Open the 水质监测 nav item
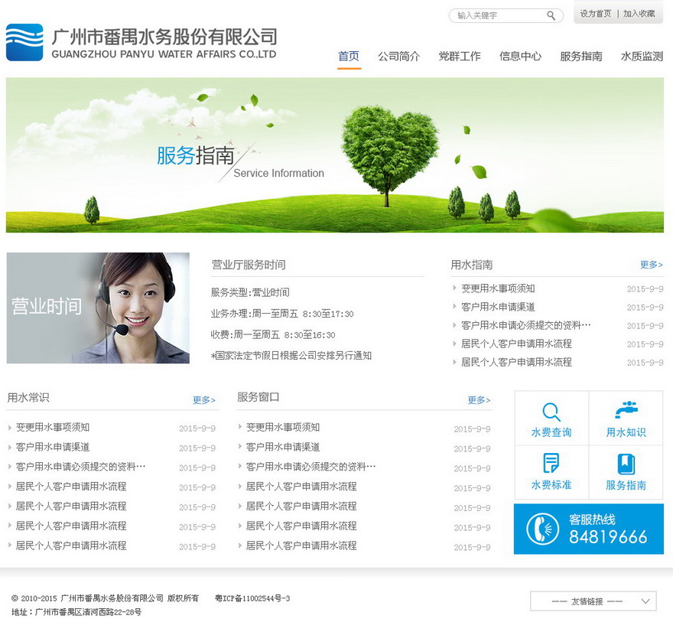673x632 pixels. point(642,57)
